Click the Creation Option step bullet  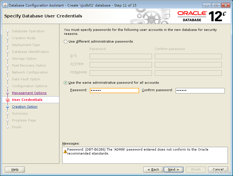click(x=8, y=107)
